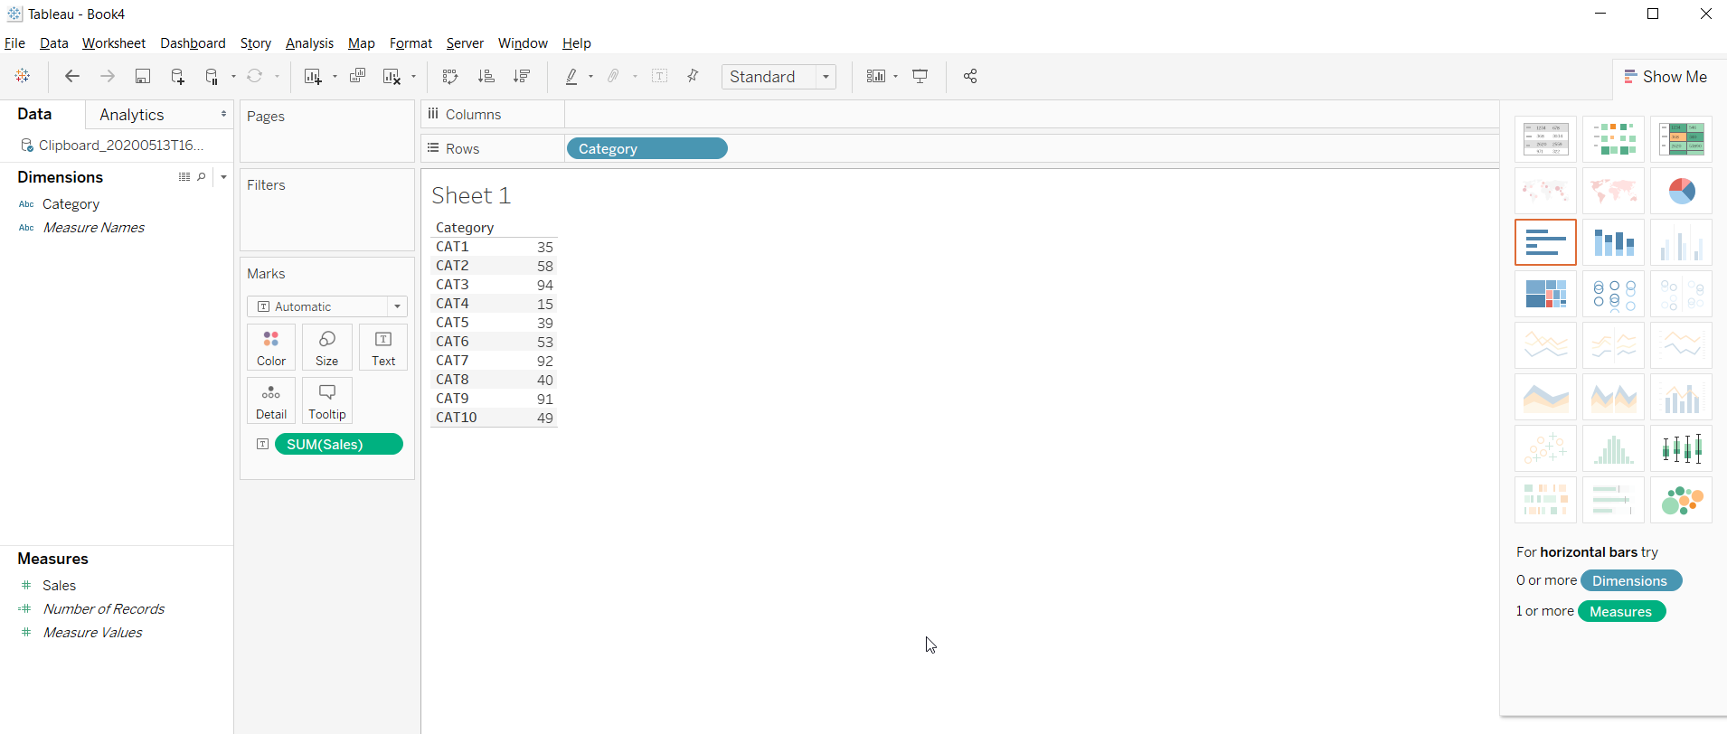Select the Number of Records measure

pyautogui.click(x=104, y=609)
